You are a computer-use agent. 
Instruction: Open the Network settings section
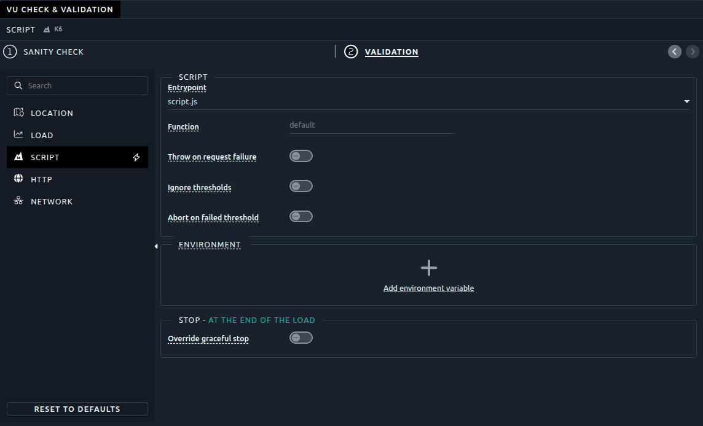(77, 201)
